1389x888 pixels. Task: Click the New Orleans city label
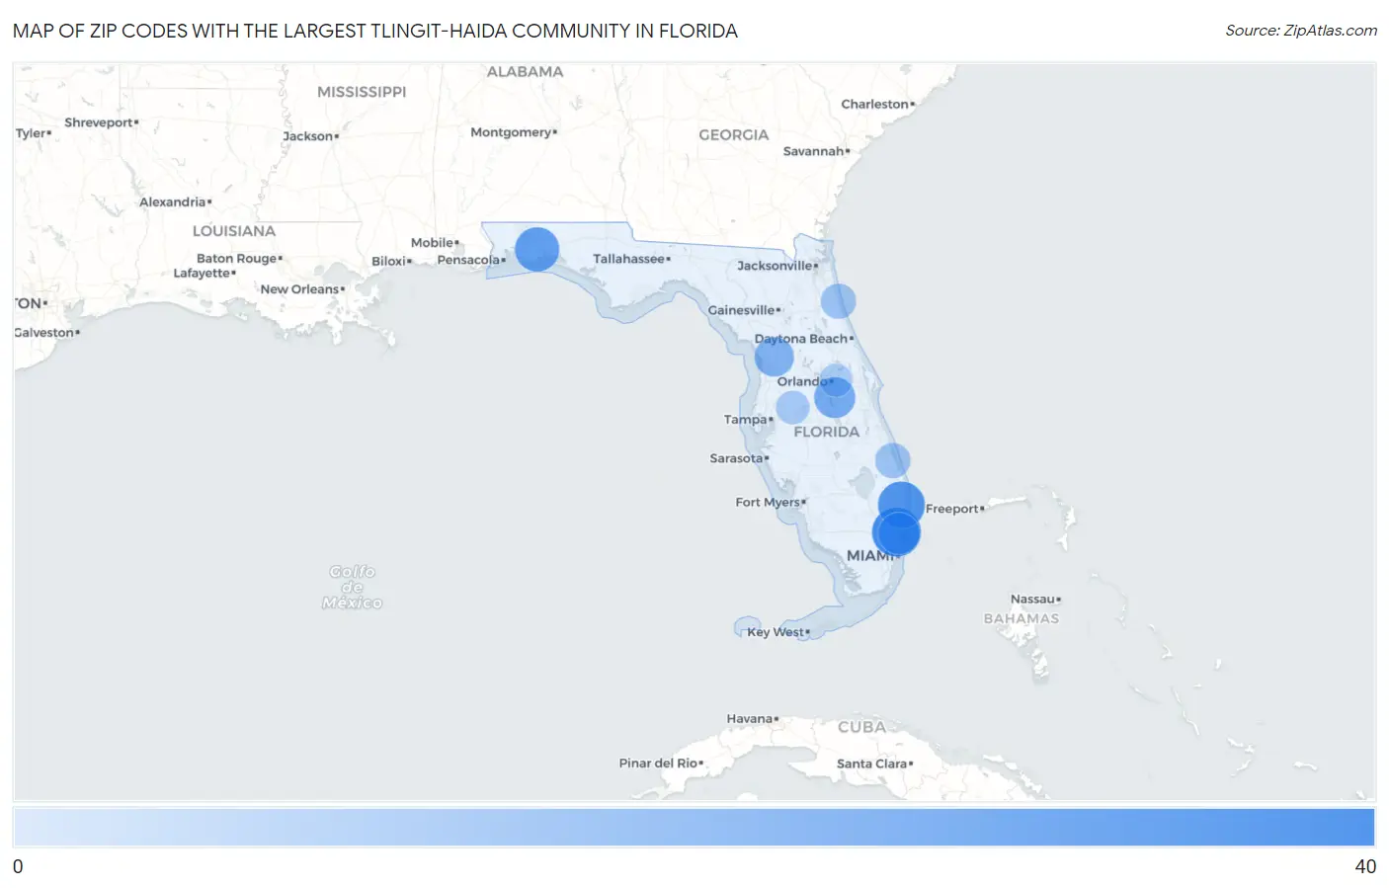coord(300,289)
